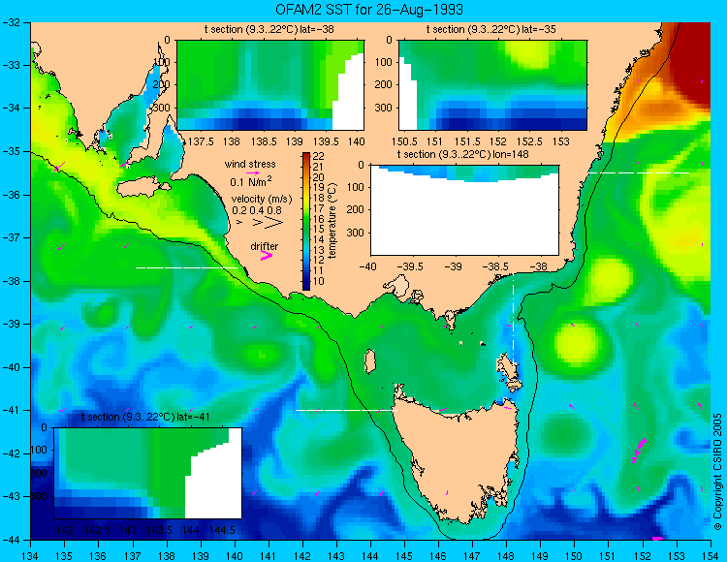Open the temperature section inset for lat=-41
This screenshot has width=727, height=562.
coord(148,473)
